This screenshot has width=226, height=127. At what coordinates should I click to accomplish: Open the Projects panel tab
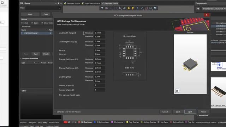pyautogui.click(x=23, y=122)
